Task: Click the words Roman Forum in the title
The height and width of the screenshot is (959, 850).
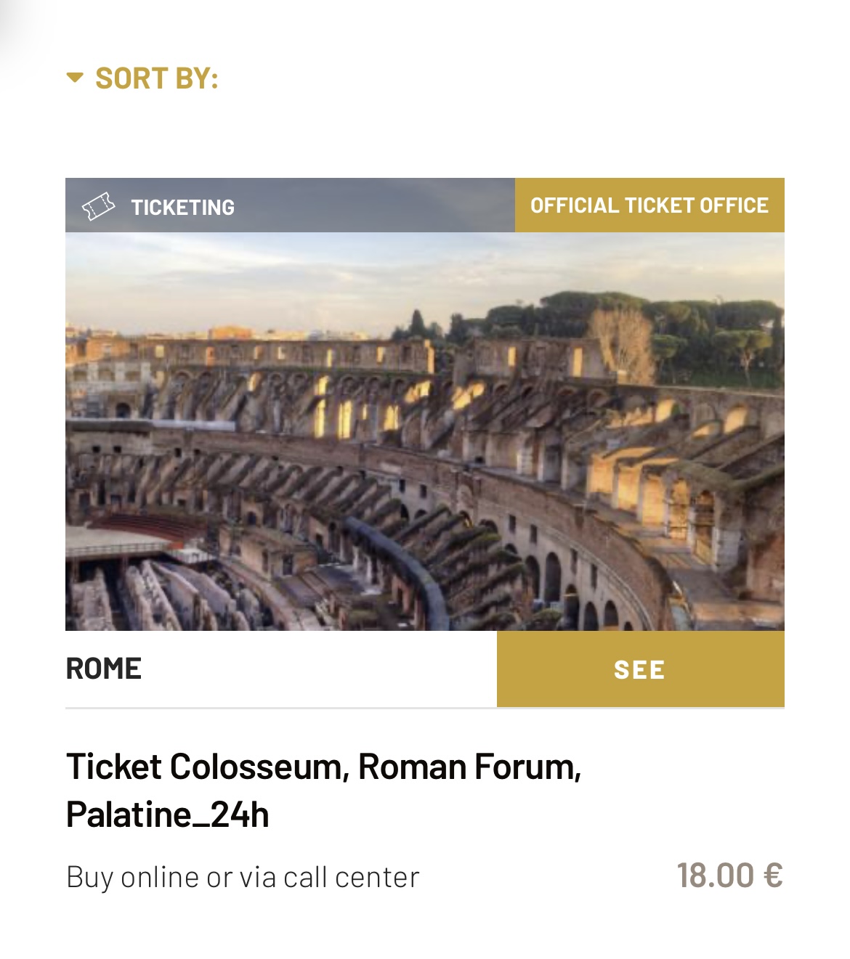Action: click(469, 767)
